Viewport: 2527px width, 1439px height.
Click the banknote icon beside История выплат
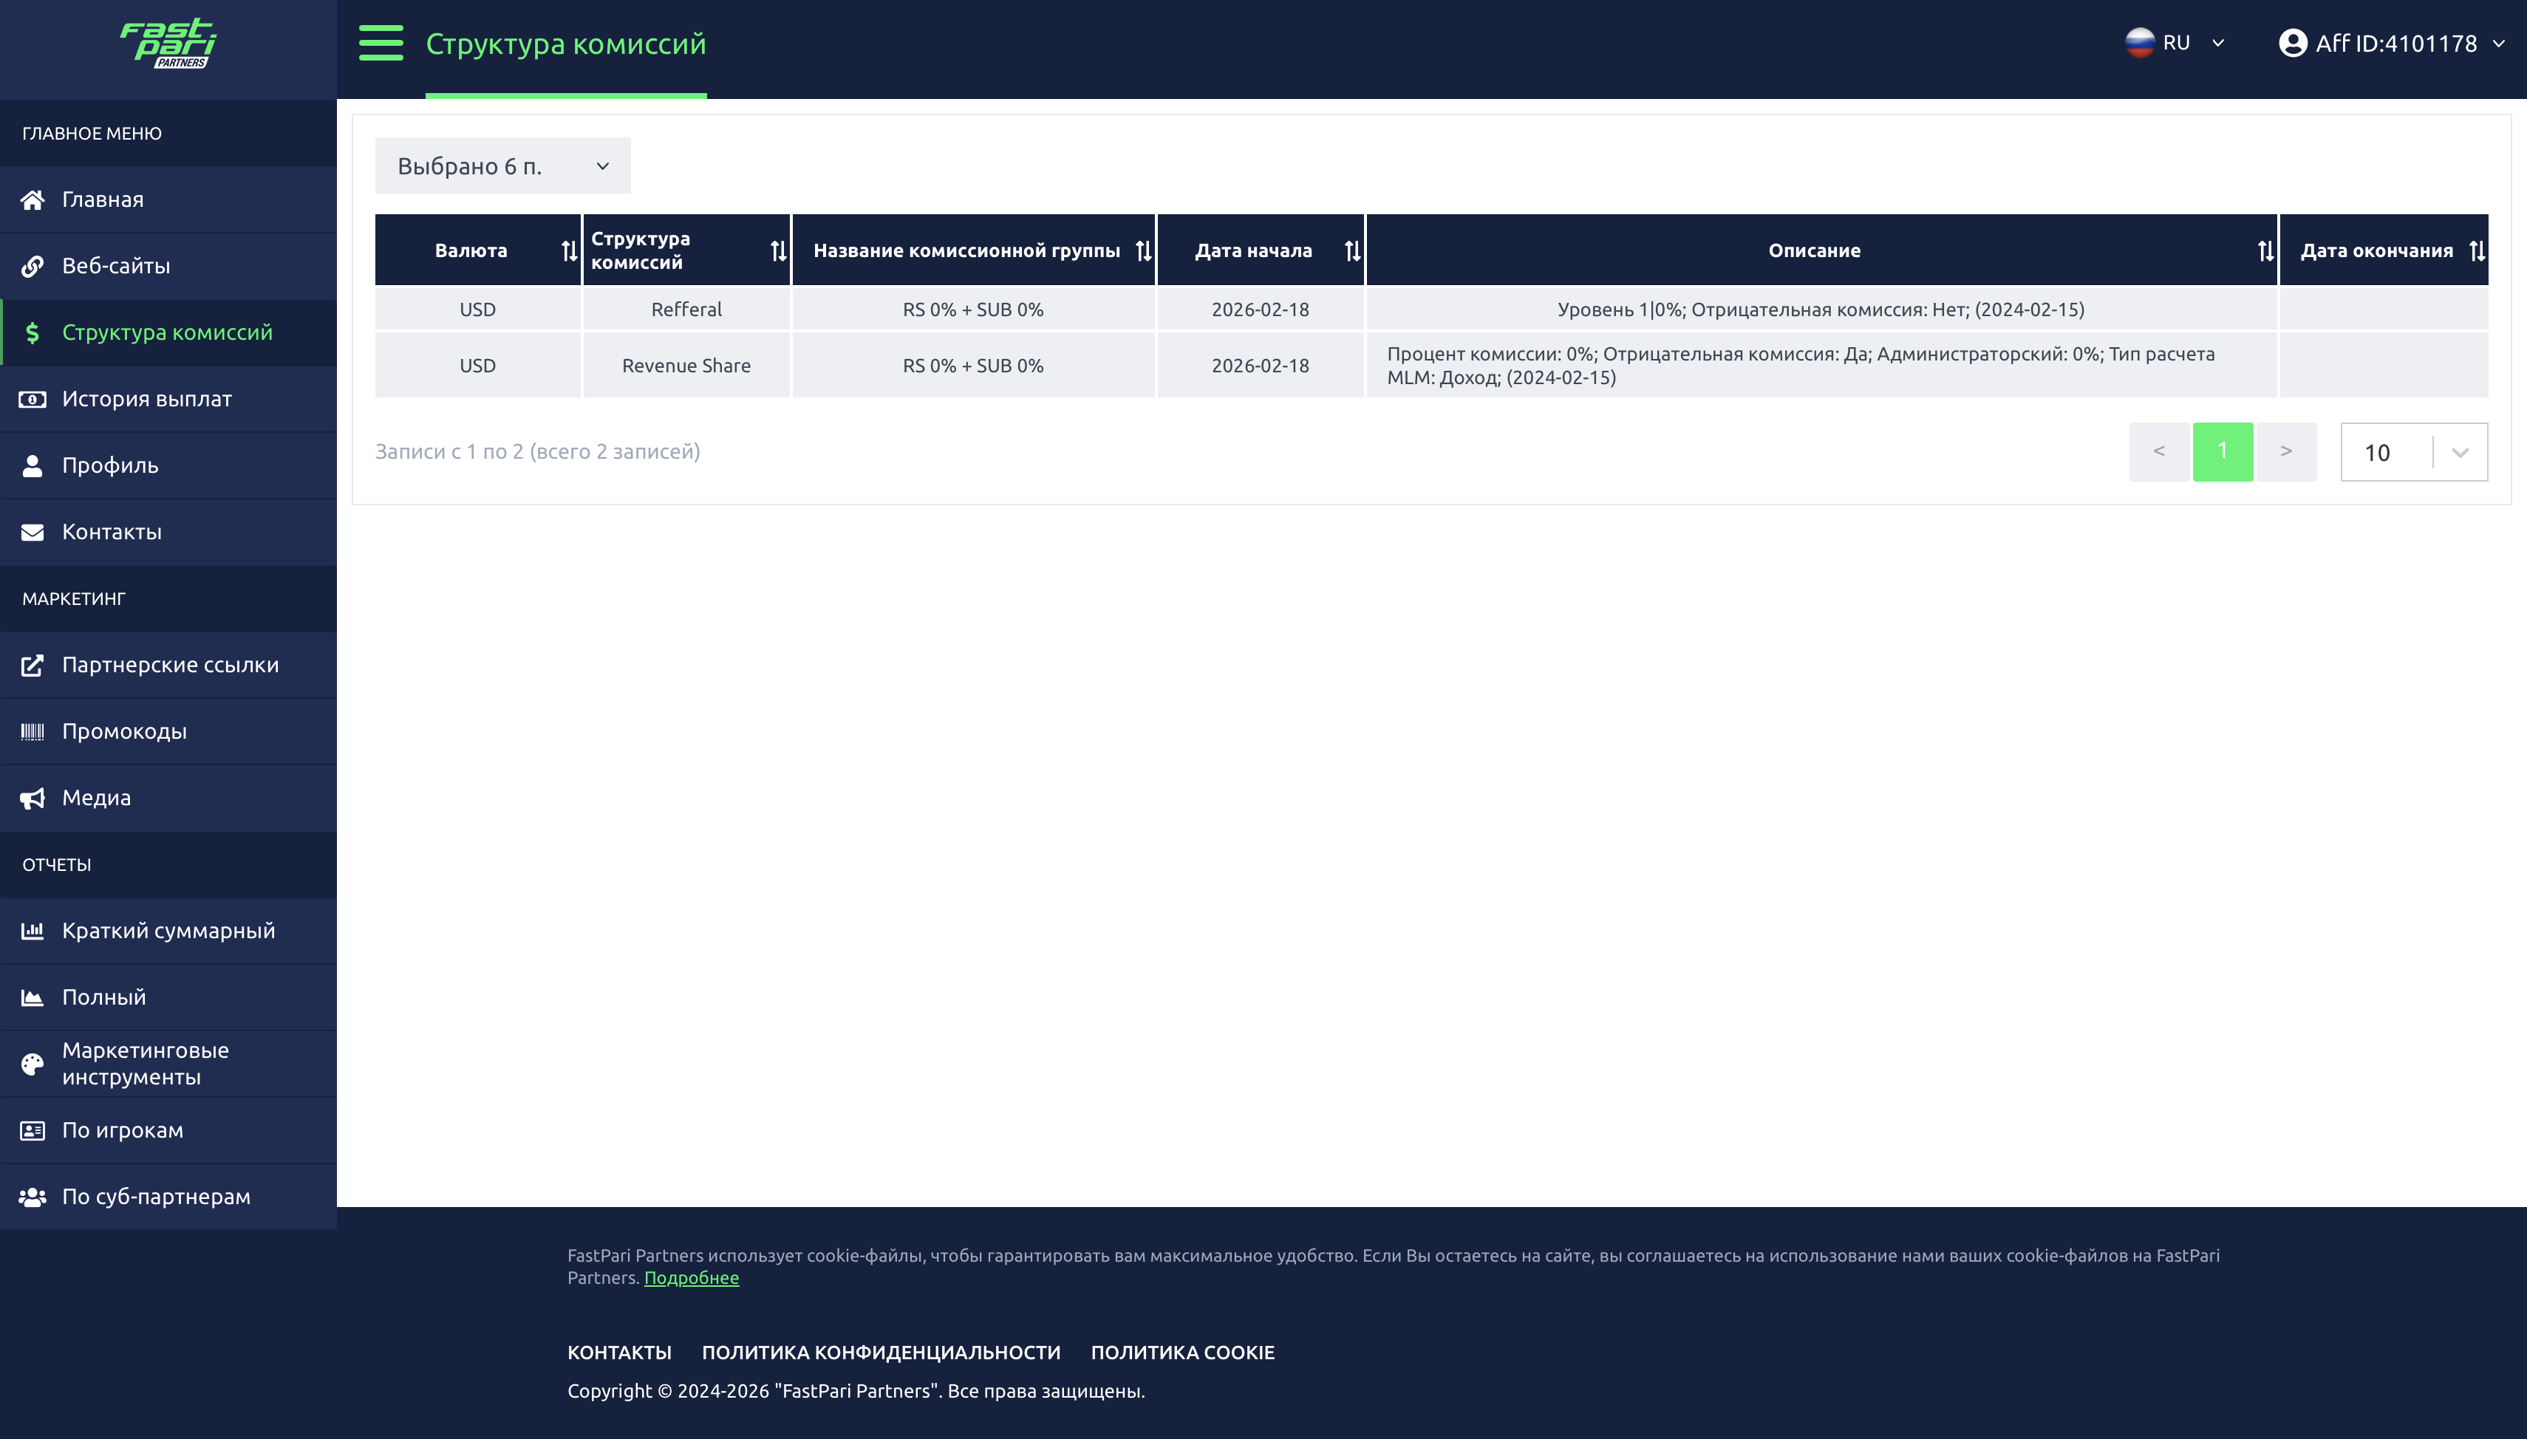(33, 400)
